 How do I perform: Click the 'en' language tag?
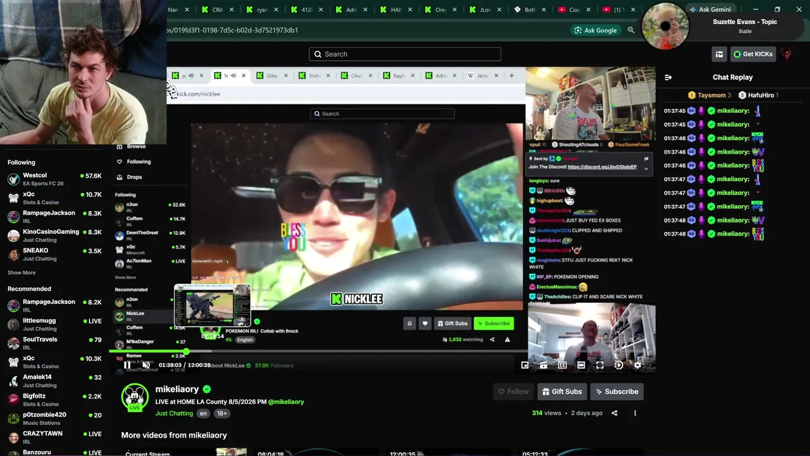(x=203, y=414)
